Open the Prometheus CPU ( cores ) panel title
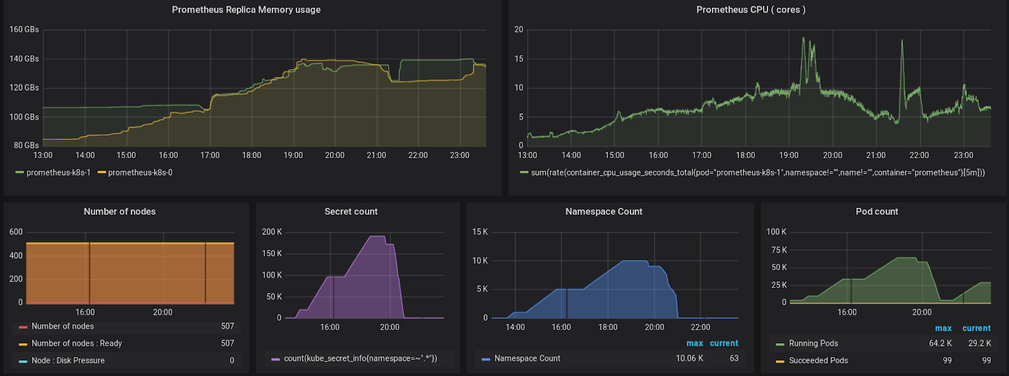The height and width of the screenshot is (376, 1009). [x=750, y=9]
